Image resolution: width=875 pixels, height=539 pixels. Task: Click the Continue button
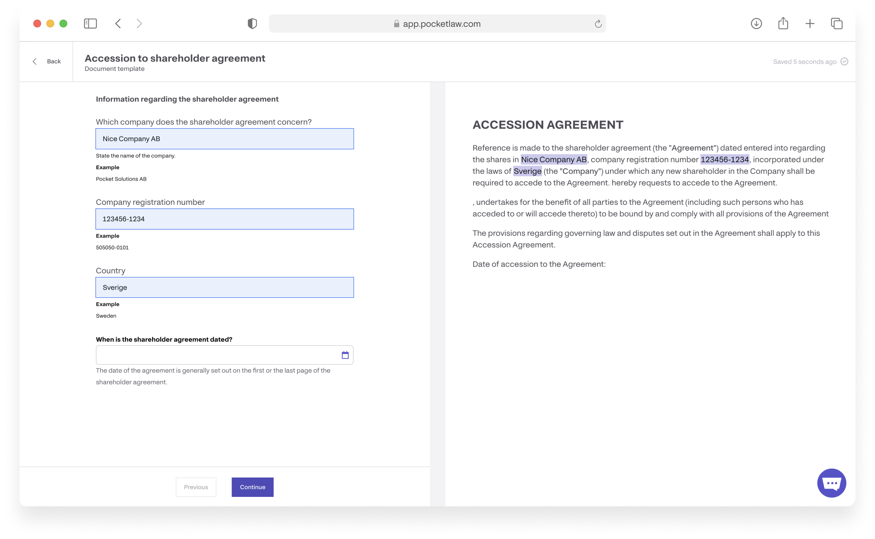click(253, 487)
